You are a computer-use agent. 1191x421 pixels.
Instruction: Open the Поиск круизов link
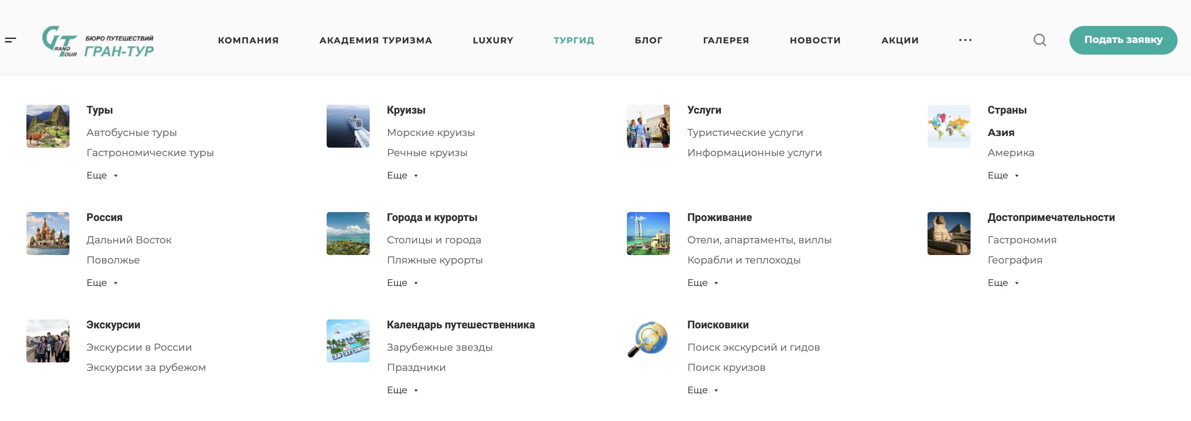click(726, 368)
